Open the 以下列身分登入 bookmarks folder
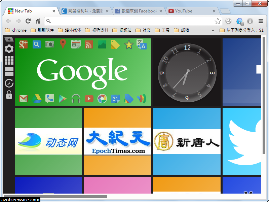Viewport: 269px width, 202px height. click(x=241, y=30)
